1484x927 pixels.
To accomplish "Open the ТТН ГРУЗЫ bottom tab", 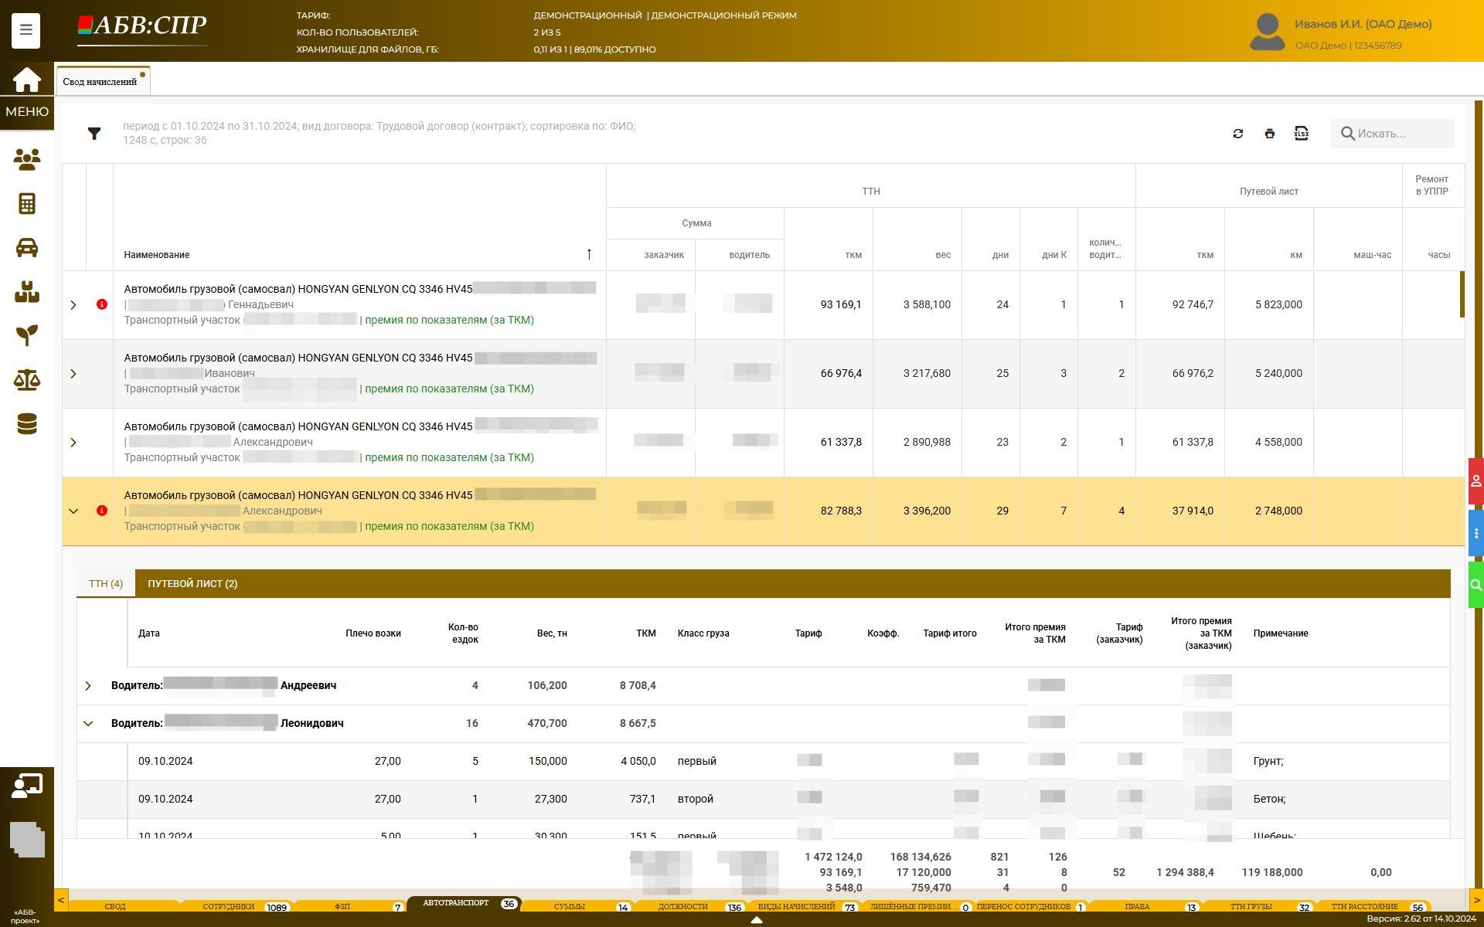I will coord(1258,906).
